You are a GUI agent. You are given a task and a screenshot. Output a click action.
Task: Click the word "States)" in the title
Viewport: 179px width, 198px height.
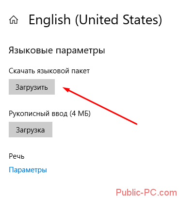click(142, 20)
